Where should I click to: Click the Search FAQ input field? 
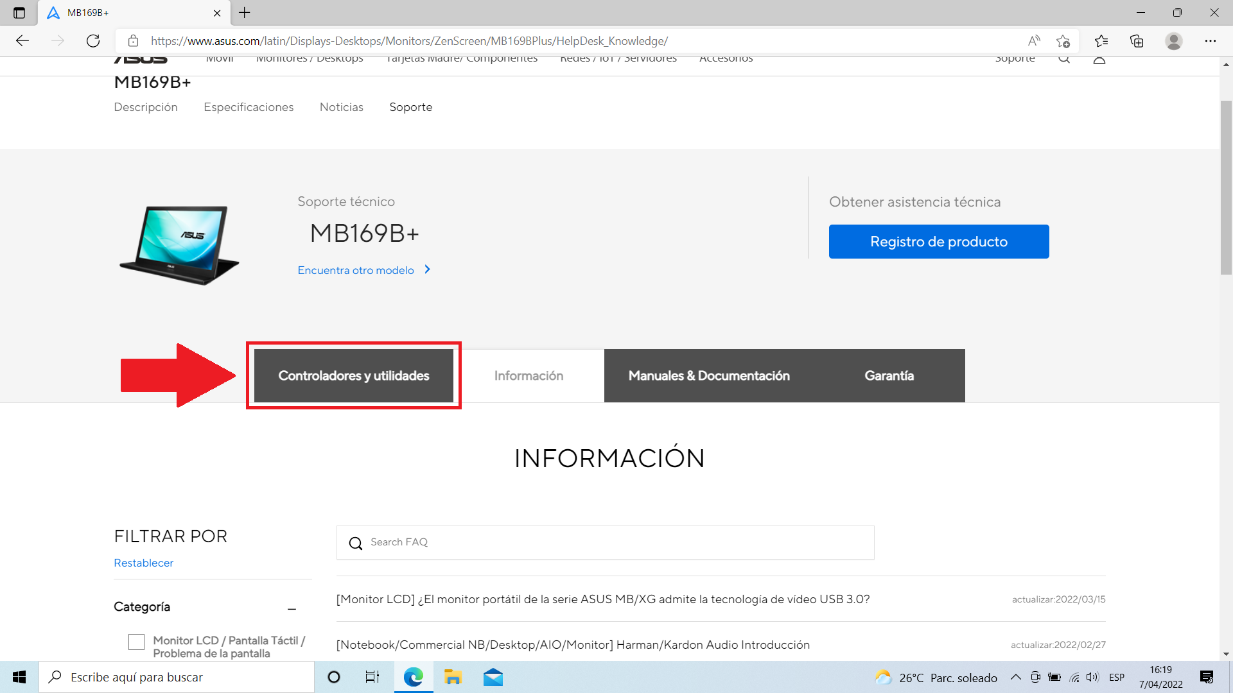click(x=616, y=542)
